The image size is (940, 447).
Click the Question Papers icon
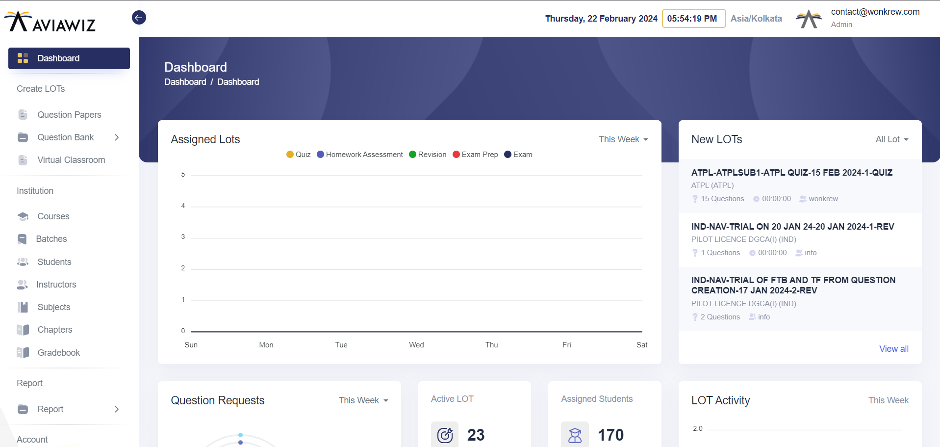click(x=23, y=115)
